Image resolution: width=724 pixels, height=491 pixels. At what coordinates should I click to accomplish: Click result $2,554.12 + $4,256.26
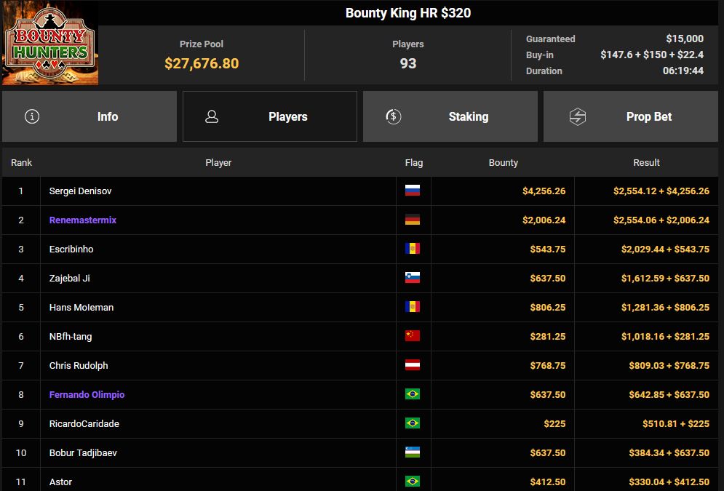(x=661, y=191)
